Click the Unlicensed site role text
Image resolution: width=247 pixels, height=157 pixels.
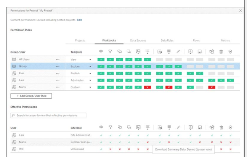pos(77,149)
